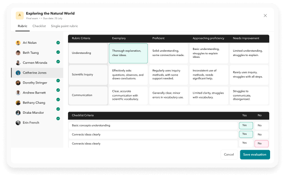Viewport: 285px width, 178px height.
Task: Click the "Needs improvement" column header
Action: (x=246, y=38)
